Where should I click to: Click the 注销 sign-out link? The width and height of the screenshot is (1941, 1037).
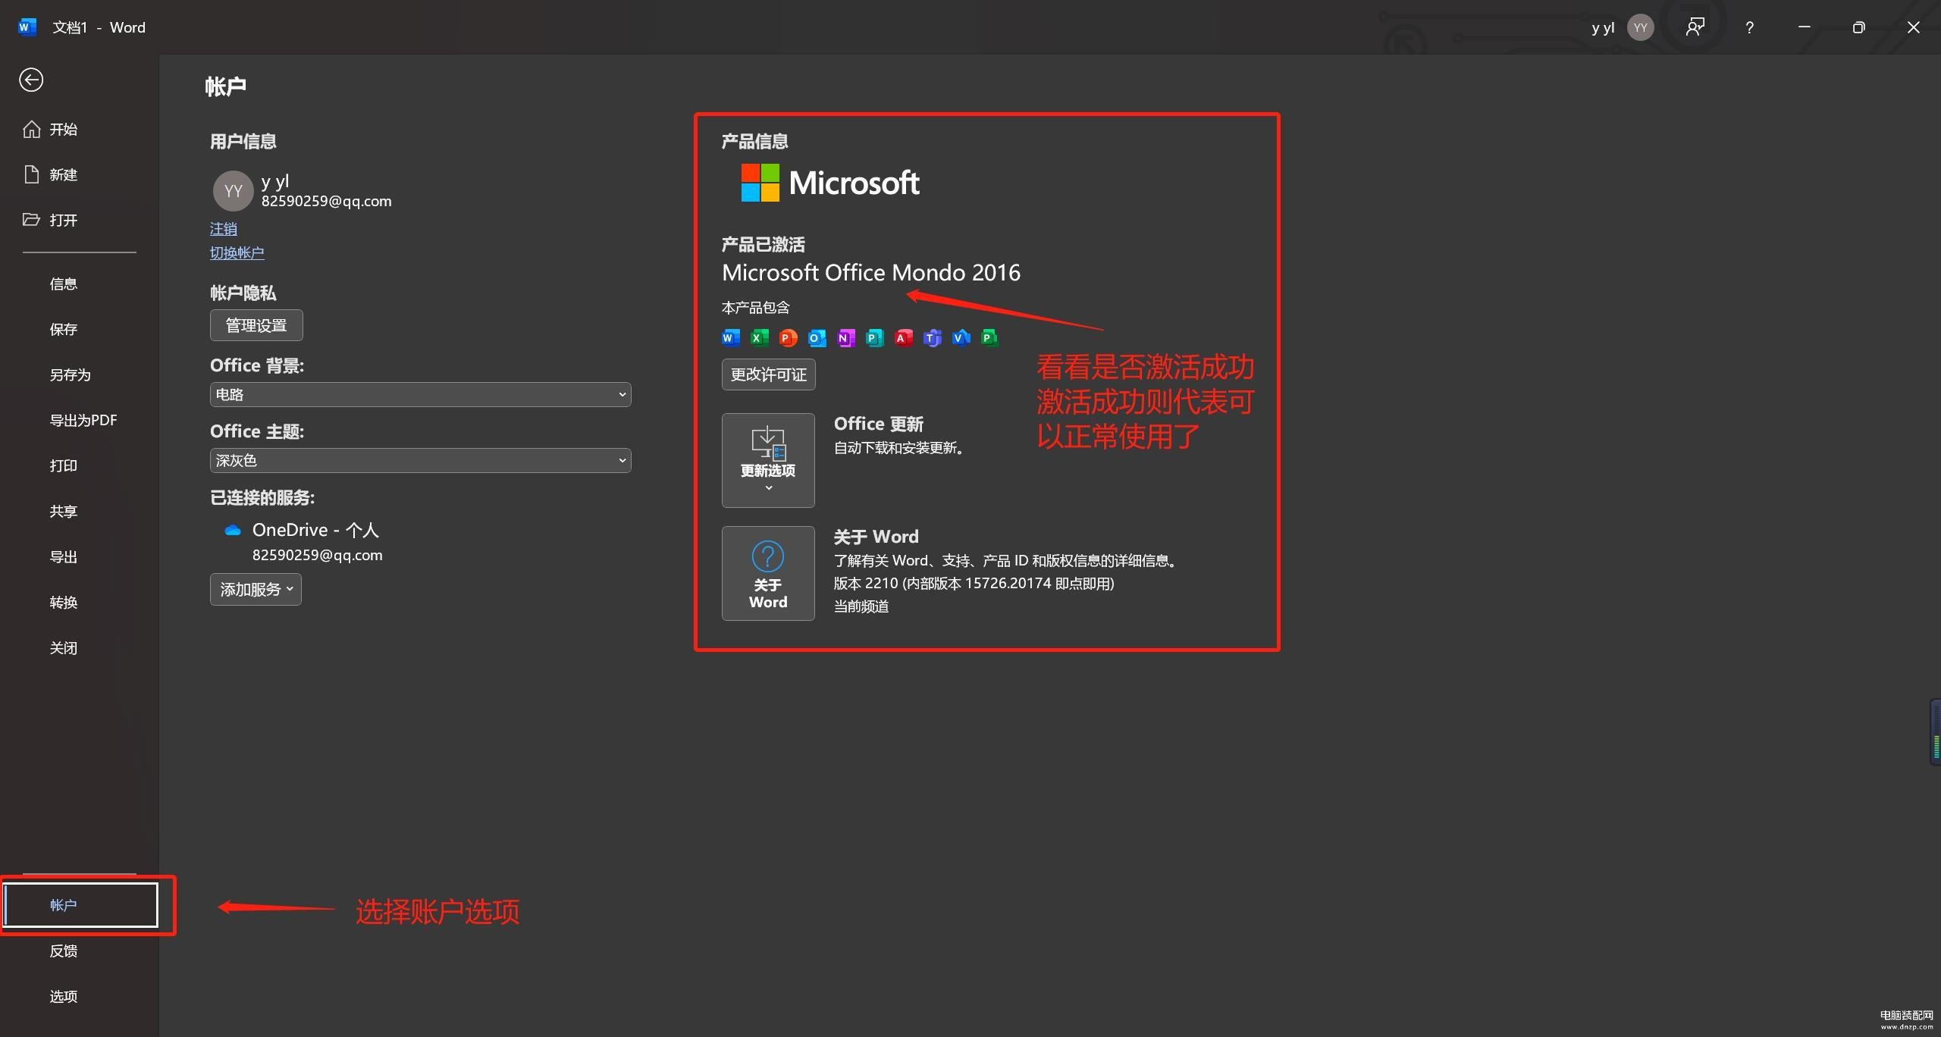tap(224, 228)
